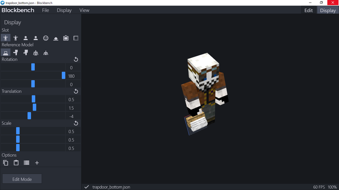The height and width of the screenshot is (190, 339).
Task: Open the File menu
Action: (x=45, y=10)
